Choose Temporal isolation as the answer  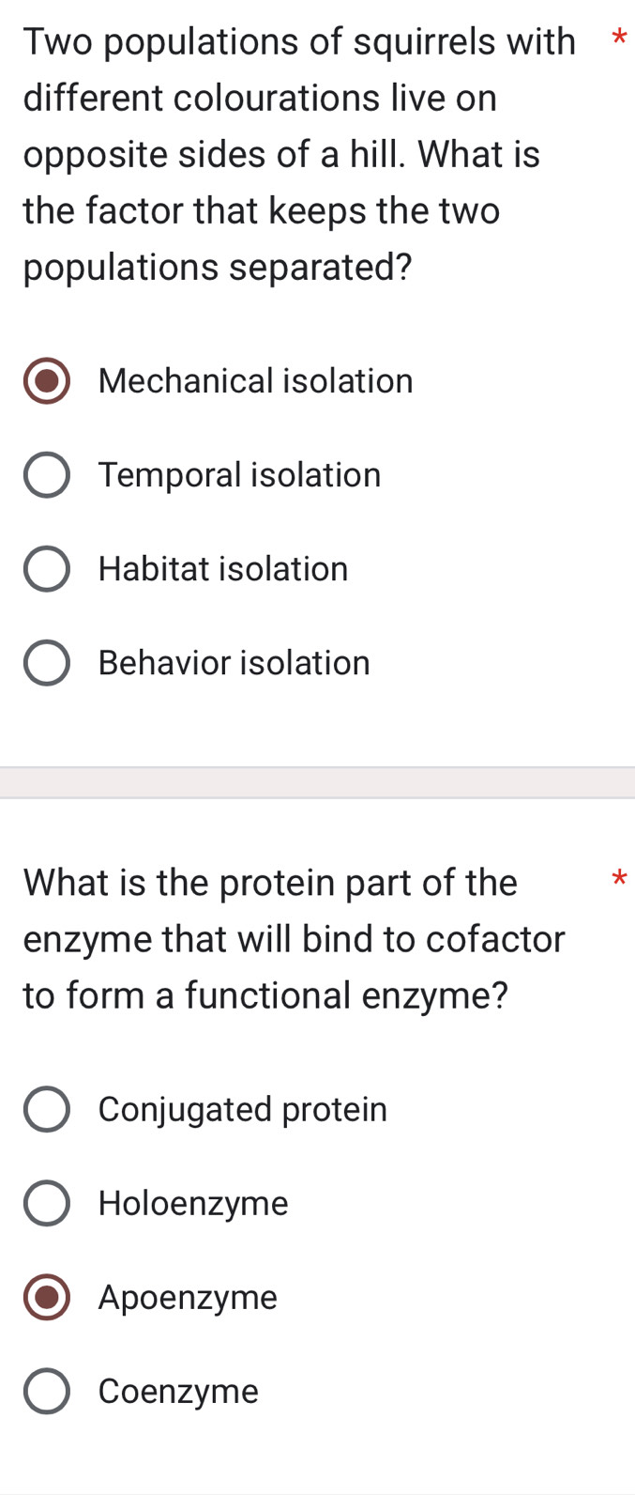pos(46,474)
